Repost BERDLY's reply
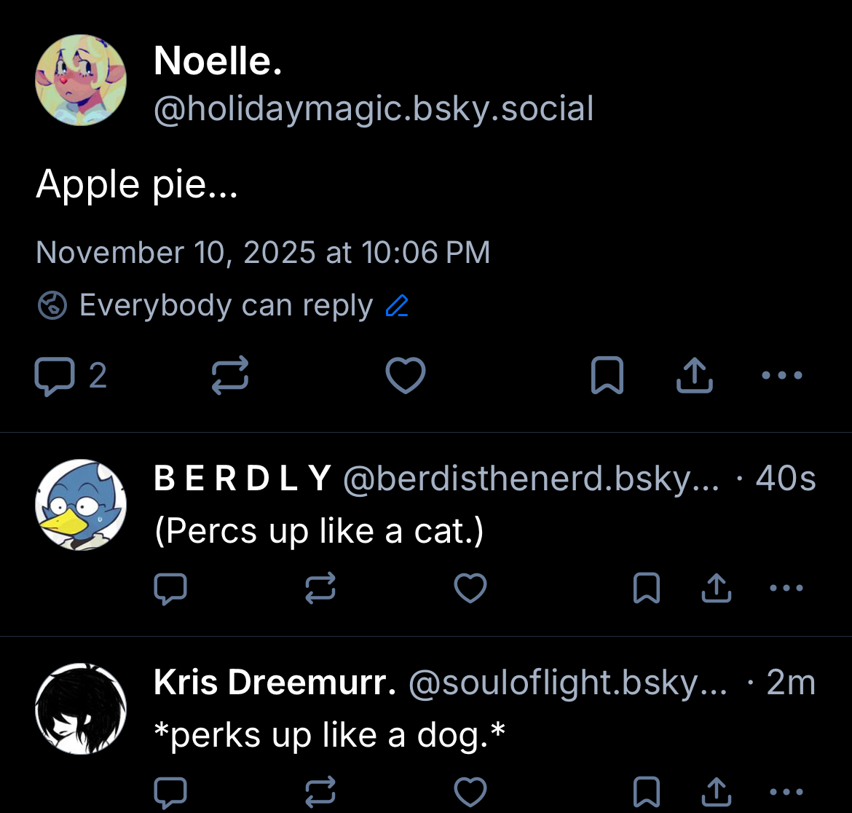This screenshot has height=813, width=852. (320, 588)
